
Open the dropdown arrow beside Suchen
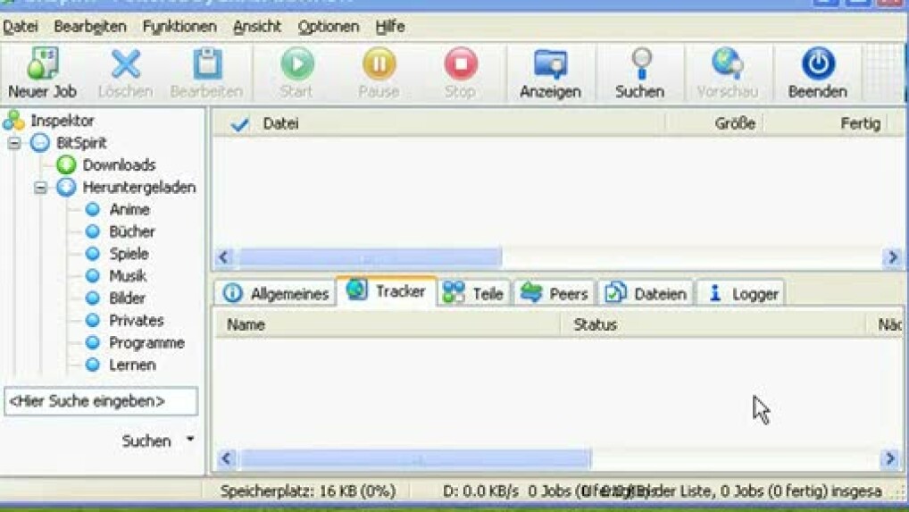190,440
